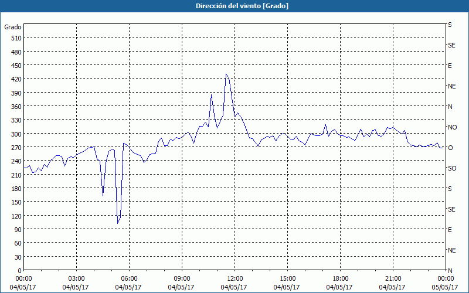Click the 270 y-axis value
This screenshot has height=293, width=469.
click(x=16, y=148)
